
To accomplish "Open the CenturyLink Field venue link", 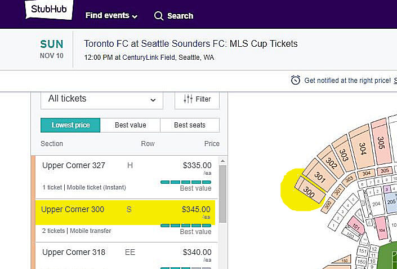I will tap(149, 58).
